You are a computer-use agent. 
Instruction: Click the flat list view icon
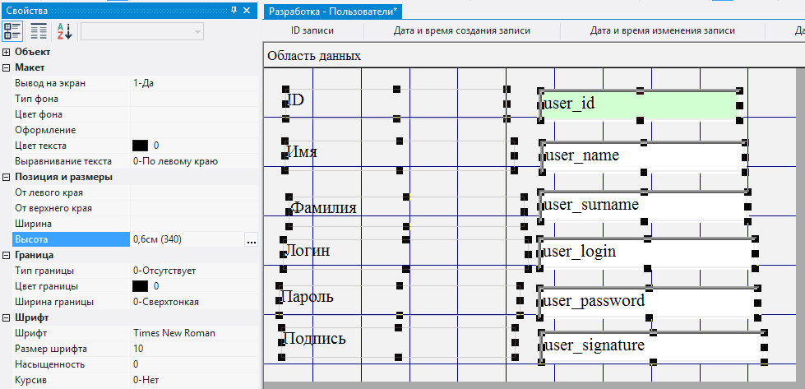(39, 31)
